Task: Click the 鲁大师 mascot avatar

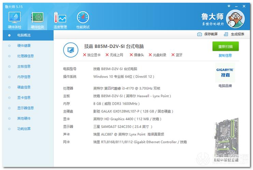Action: click(235, 19)
